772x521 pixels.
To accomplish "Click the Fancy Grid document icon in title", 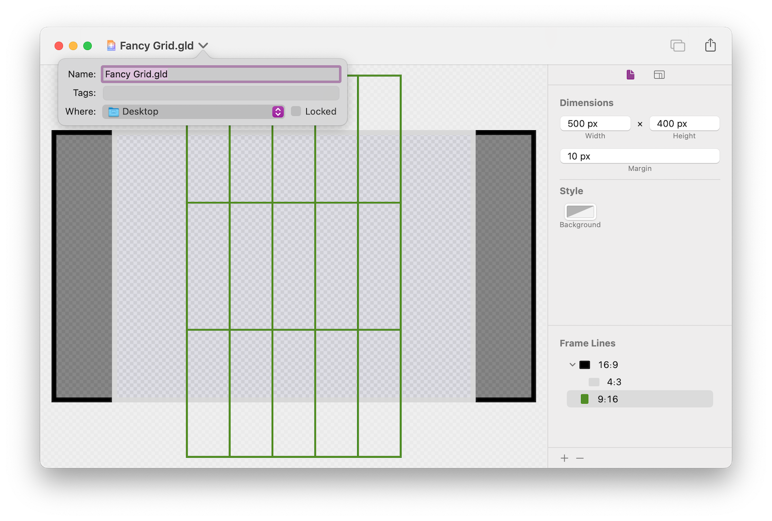I will tap(111, 46).
